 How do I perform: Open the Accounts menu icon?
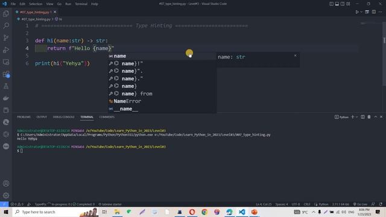coord(6,183)
